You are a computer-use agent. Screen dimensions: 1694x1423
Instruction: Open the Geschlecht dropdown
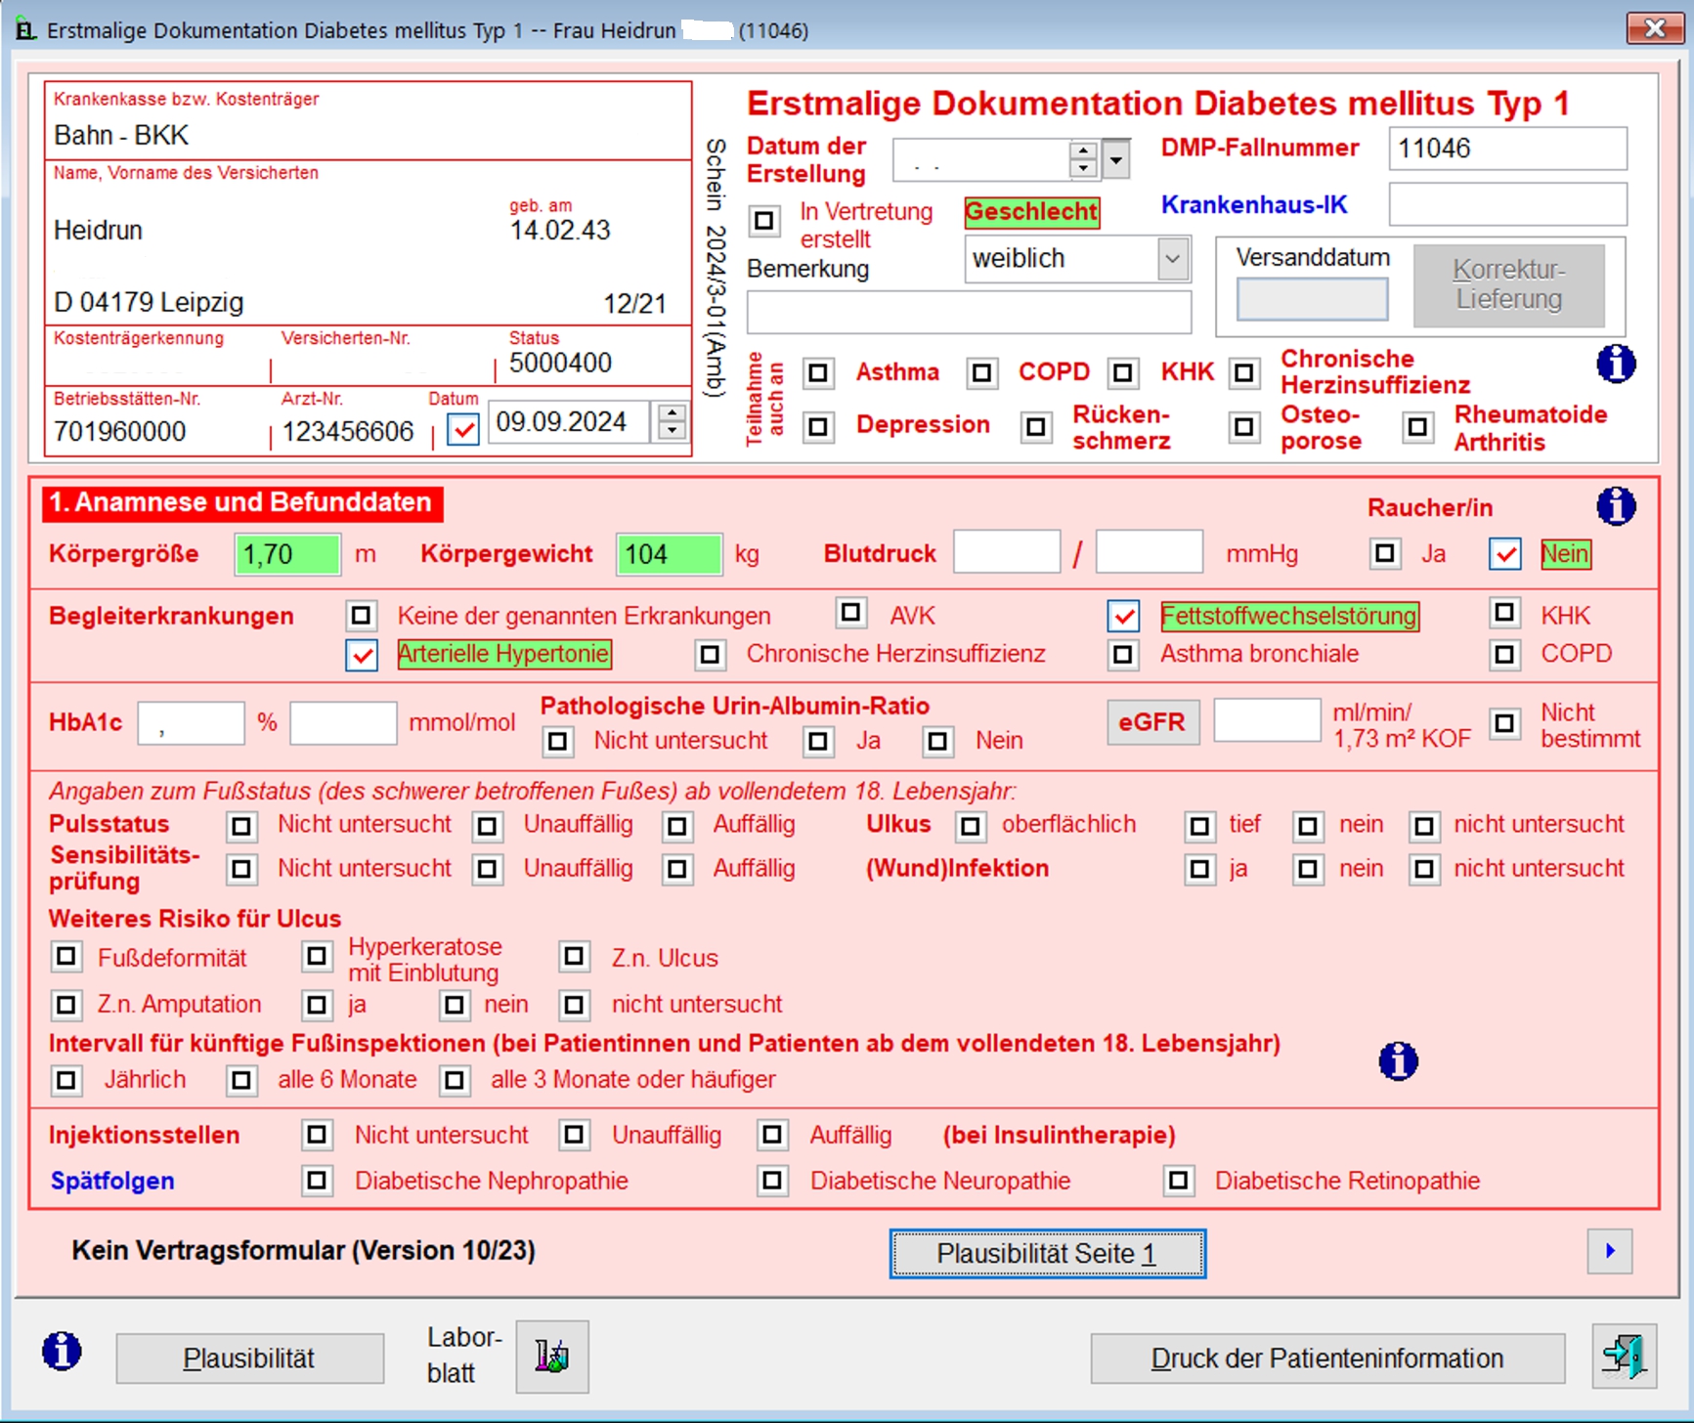[x=1172, y=259]
